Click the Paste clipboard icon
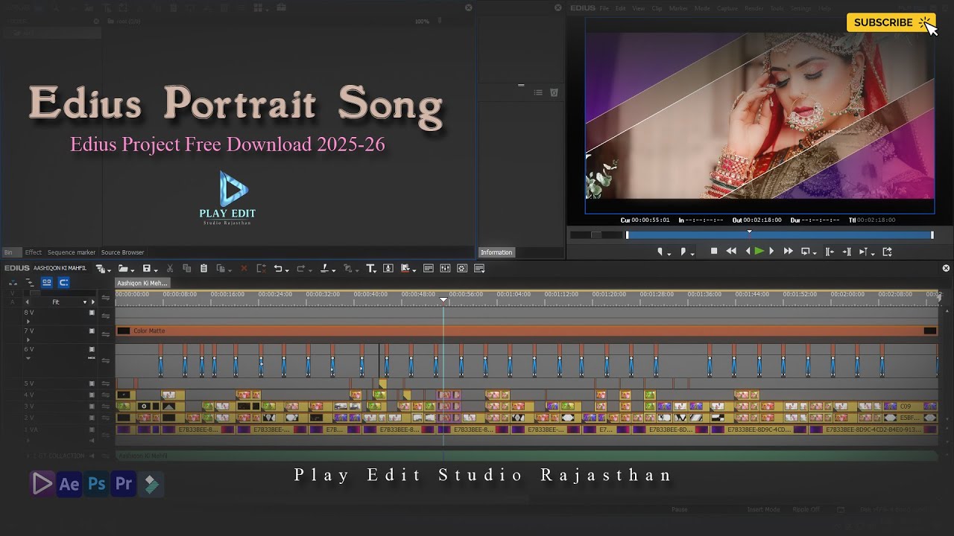 tap(203, 269)
